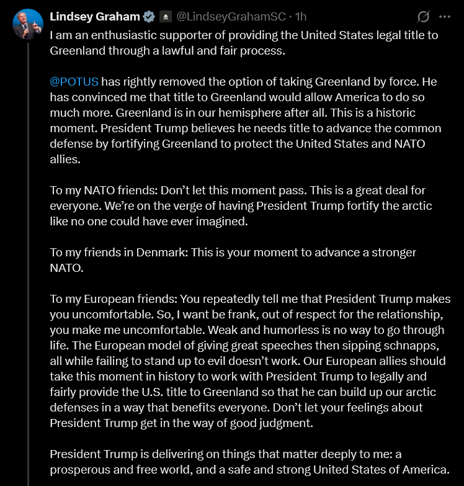Click the thread line below the avatar
Image resolution: width=464 pixels, height=486 pixels.
point(26,248)
